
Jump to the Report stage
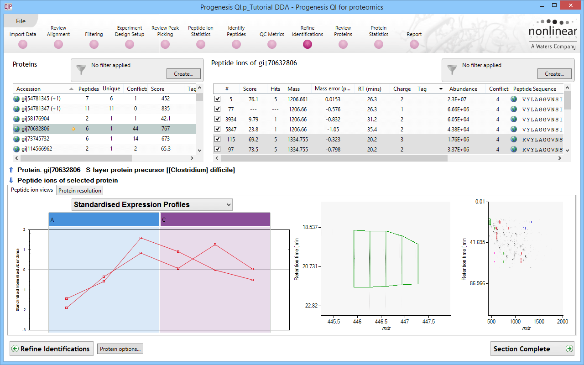click(x=414, y=44)
